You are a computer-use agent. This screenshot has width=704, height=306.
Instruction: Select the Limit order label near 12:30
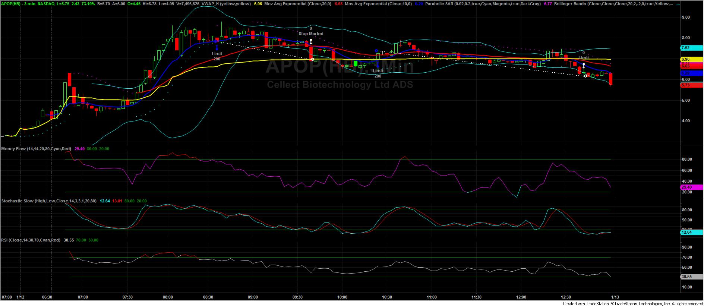(584, 58)
